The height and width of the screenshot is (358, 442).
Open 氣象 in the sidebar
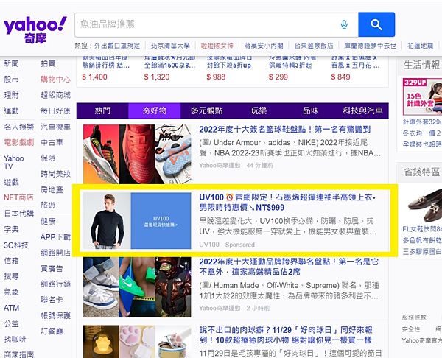11,292
